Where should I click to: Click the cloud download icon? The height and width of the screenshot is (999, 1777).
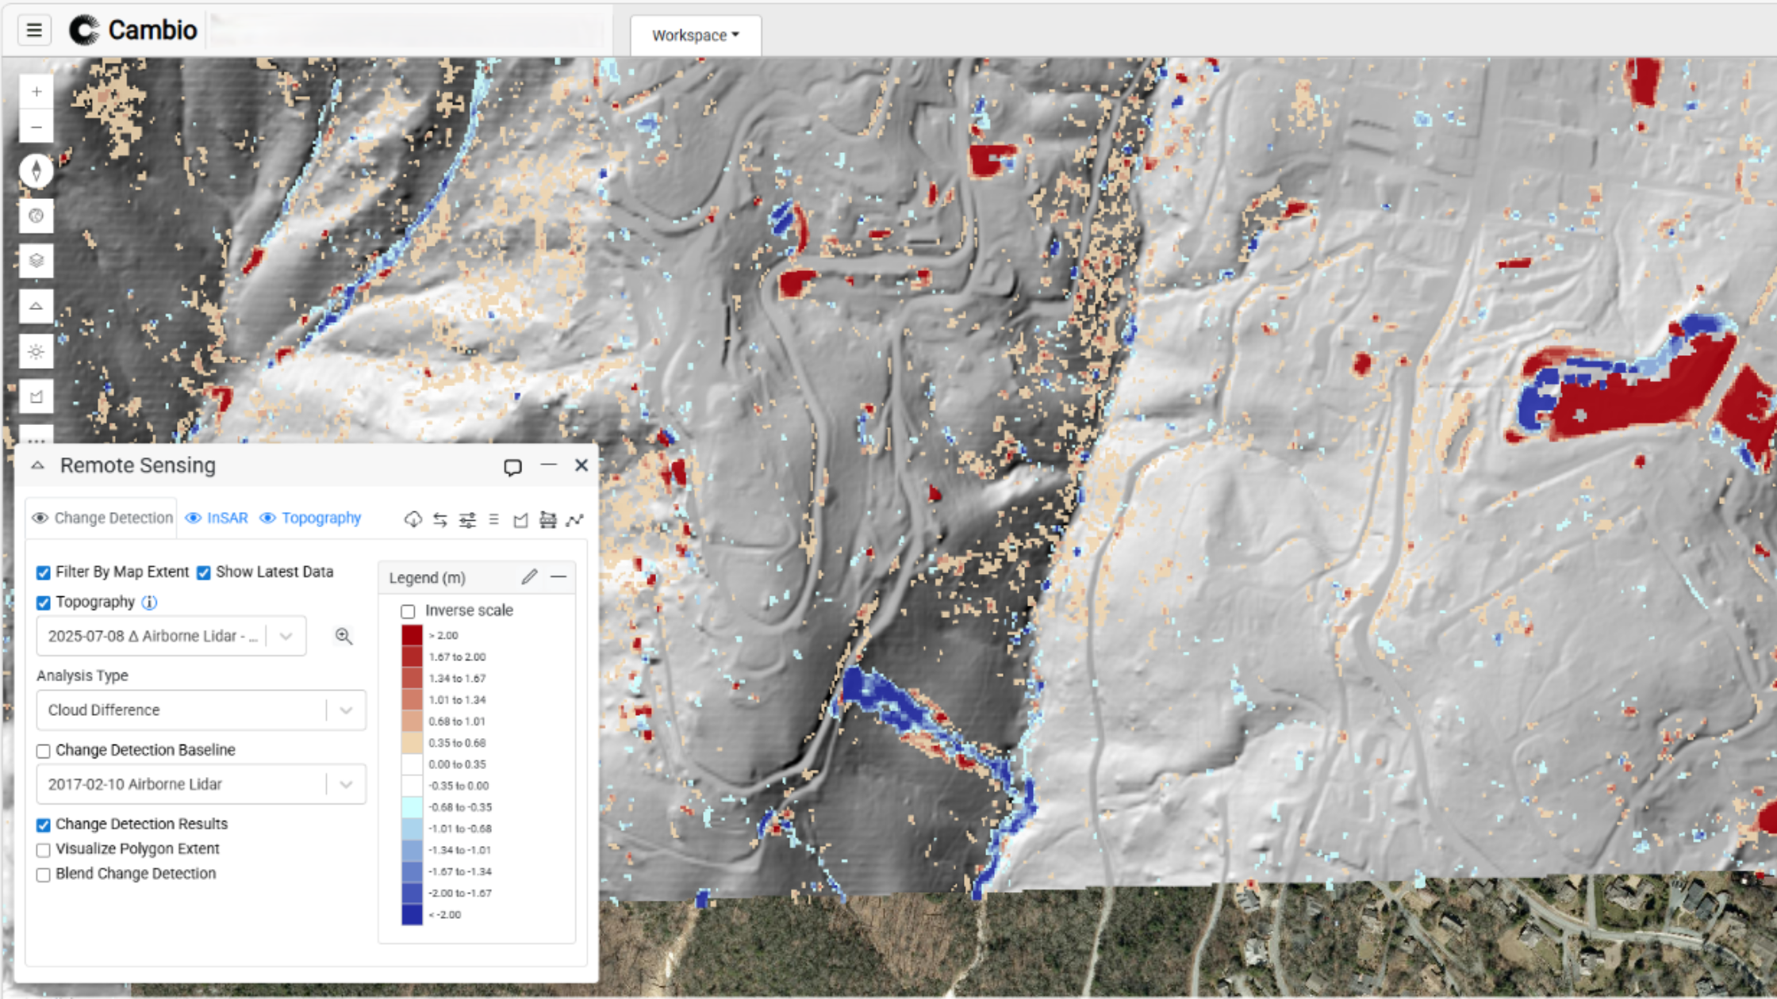[413, 519]
